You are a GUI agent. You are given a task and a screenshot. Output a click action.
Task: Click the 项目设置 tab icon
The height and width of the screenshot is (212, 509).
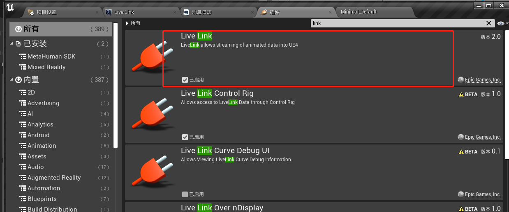(x=31, y=12)
